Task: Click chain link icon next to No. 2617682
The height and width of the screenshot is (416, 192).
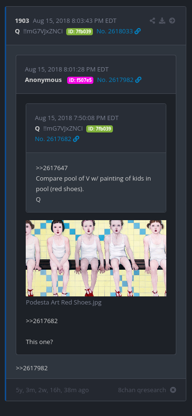Action: 76,139
